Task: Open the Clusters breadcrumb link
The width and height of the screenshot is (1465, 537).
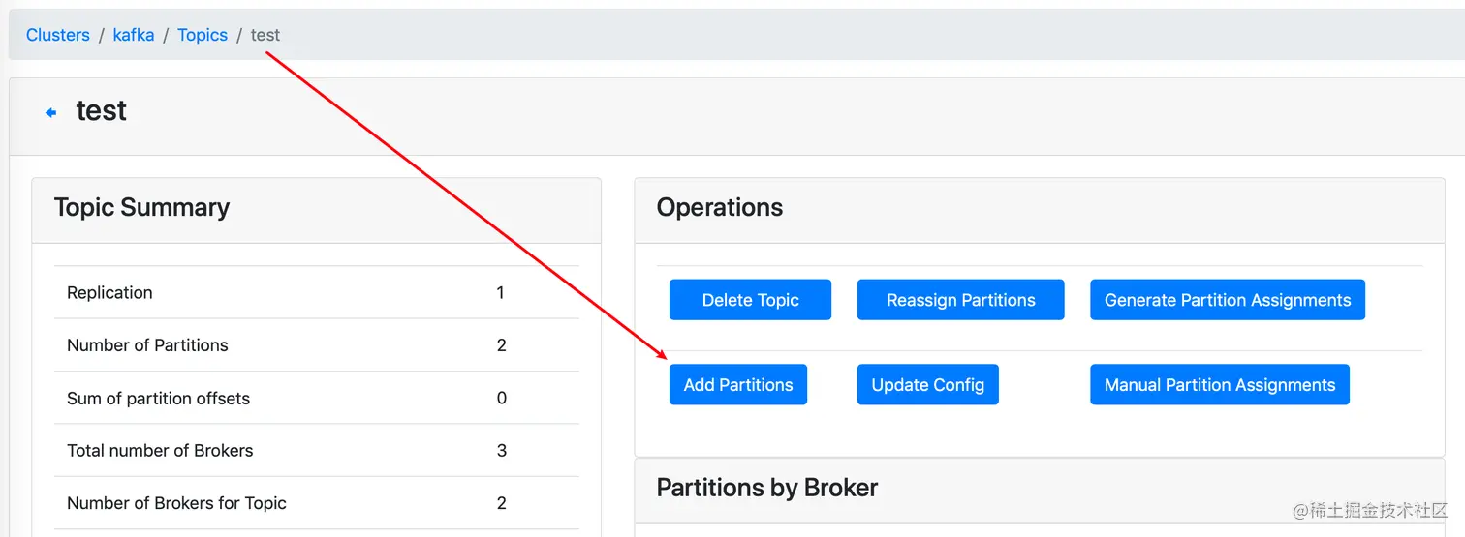Action: coord(58,35)
